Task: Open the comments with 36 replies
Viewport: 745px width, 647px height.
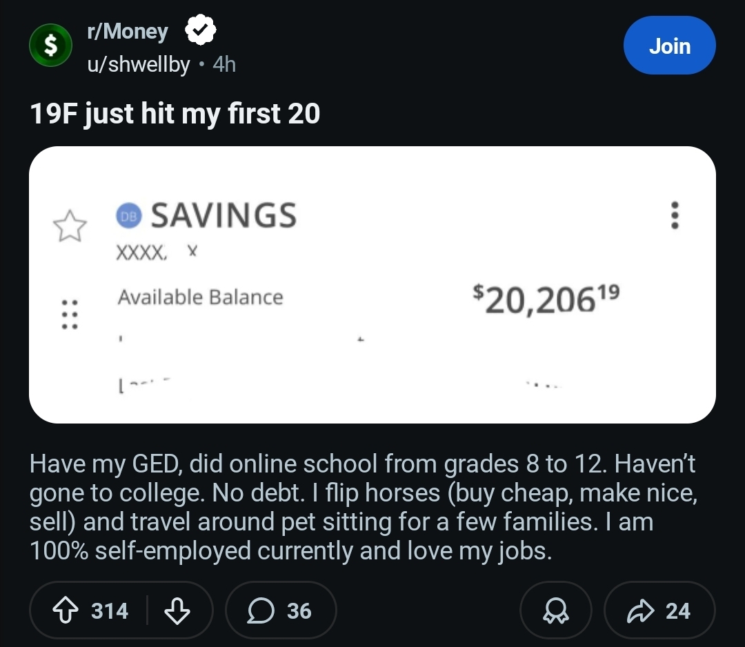Action: pyautogui.click(x=281, y=610)
